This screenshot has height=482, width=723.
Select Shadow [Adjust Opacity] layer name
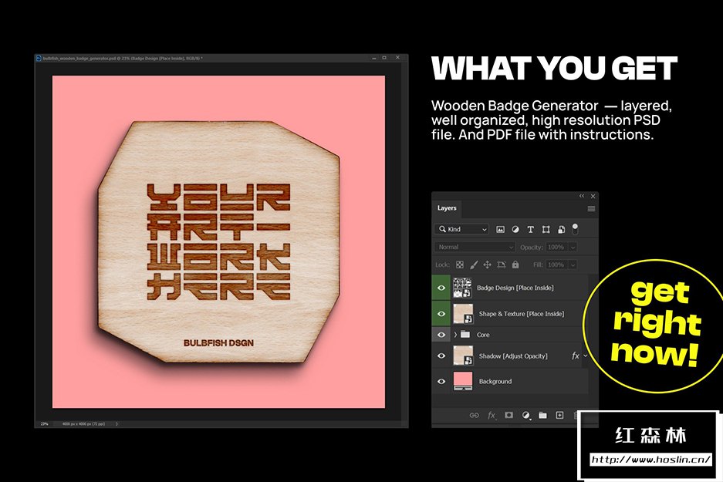point(513,356)
